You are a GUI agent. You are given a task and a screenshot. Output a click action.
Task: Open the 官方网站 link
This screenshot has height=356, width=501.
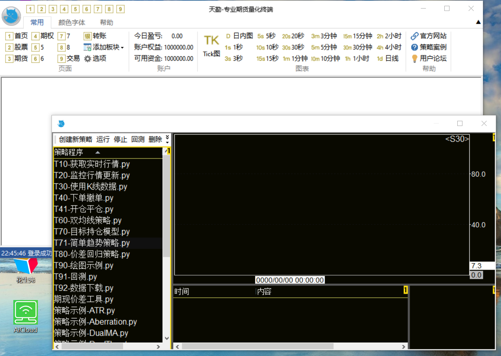point(429,36)
